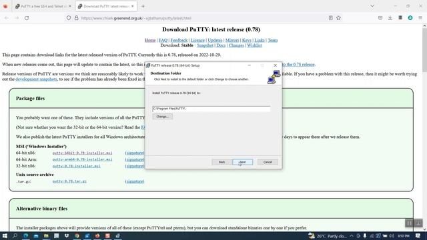Open the Windows notification center icon
Viewport: 427px width, 240px height.
[418, 235]
